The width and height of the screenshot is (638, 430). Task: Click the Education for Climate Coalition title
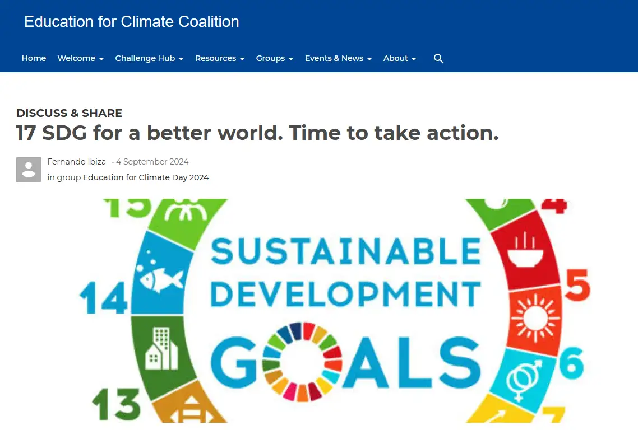tap(132, 22)
